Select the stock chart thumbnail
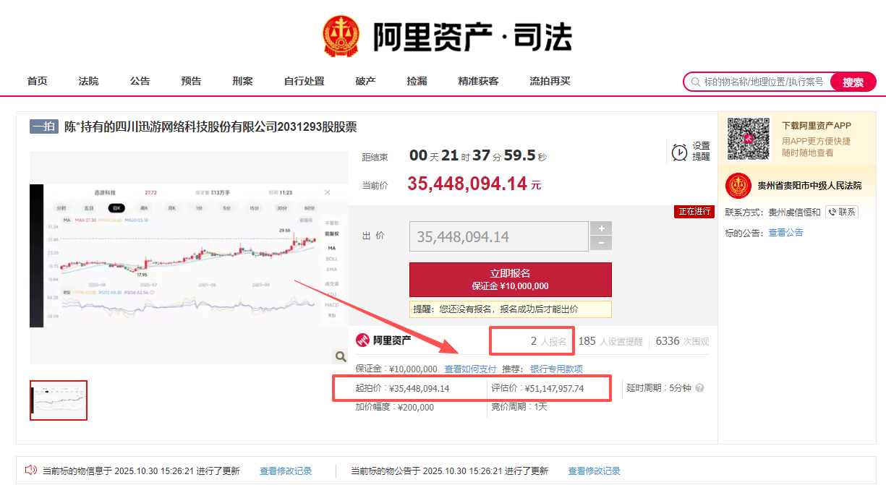The width and height of the screenshot is (886, 485). tap(59, 400)
